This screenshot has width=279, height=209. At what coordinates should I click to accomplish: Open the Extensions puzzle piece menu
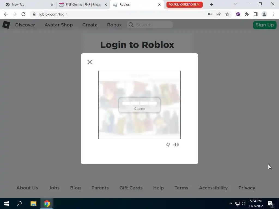247,14
